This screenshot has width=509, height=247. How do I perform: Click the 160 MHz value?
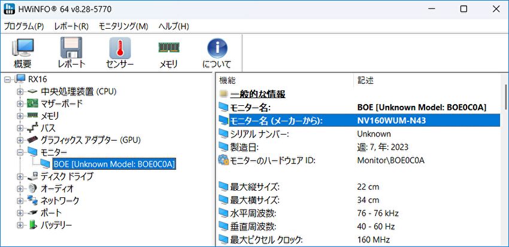373,240
